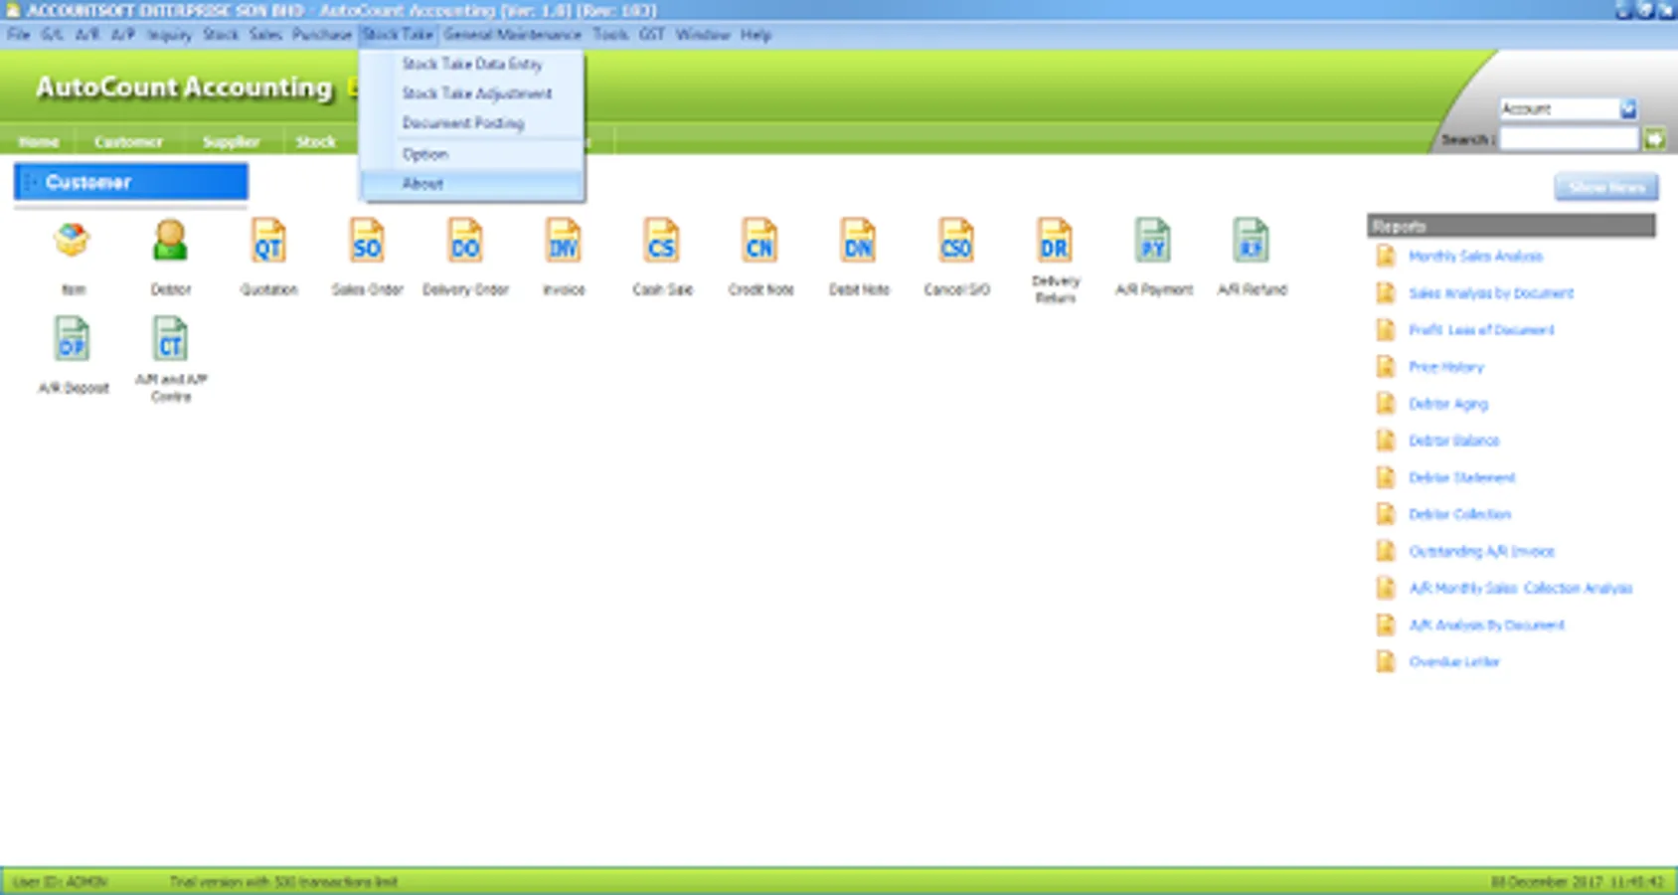Launch the Cash Sale (CS) icon
The width and height of the screenshot is (1678, 895).
point(662,241)
